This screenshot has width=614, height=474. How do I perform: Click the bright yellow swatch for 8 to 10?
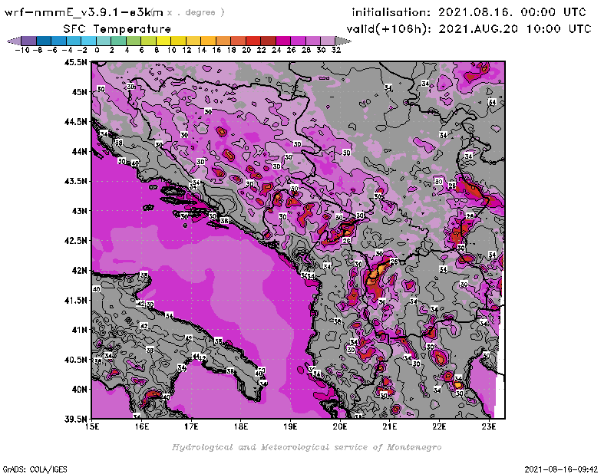(x=163, y=41)
